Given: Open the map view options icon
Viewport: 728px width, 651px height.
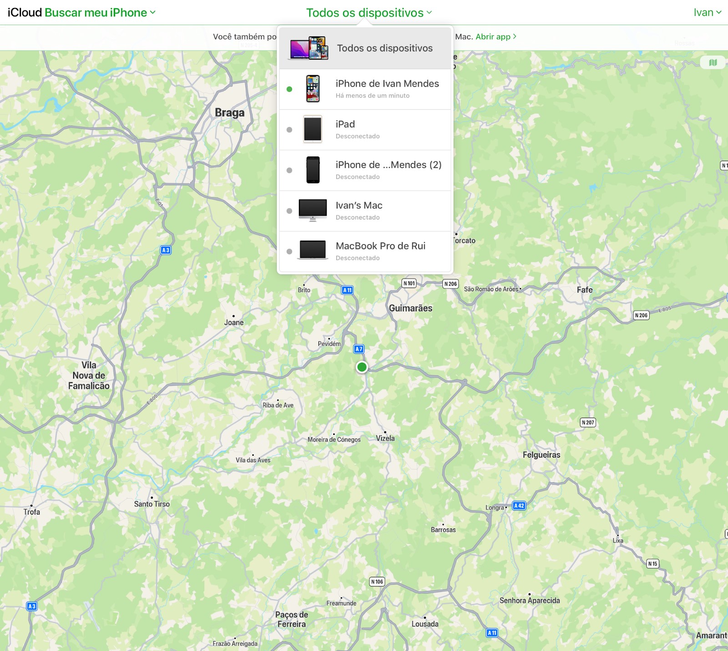Looking at the screenshot, I should click(713, 62).
